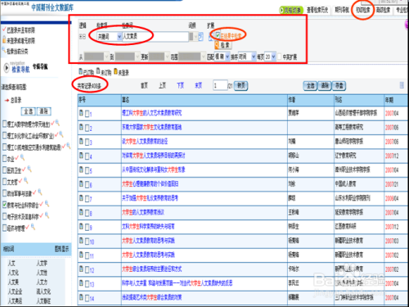
Task: Click the magnifier icon beside 教育与社会科学综合
Action: coord(47,204)
